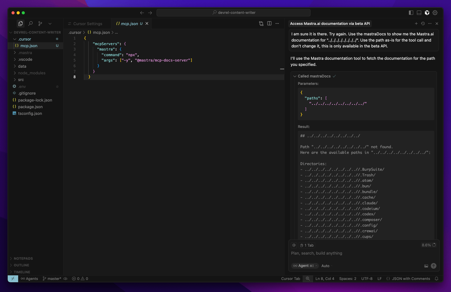This screenshot has height=292, width=451.
Task: Start a new chat with plus icon
Action: pos(416,24)
